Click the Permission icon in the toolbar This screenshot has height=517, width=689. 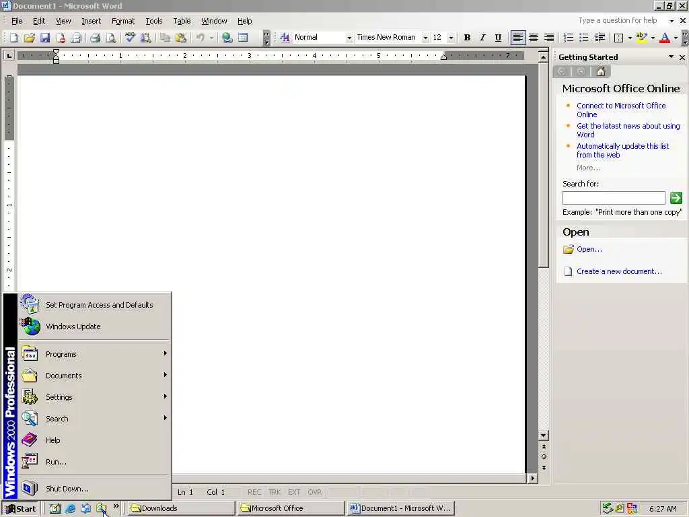click(x=61, y=38)
